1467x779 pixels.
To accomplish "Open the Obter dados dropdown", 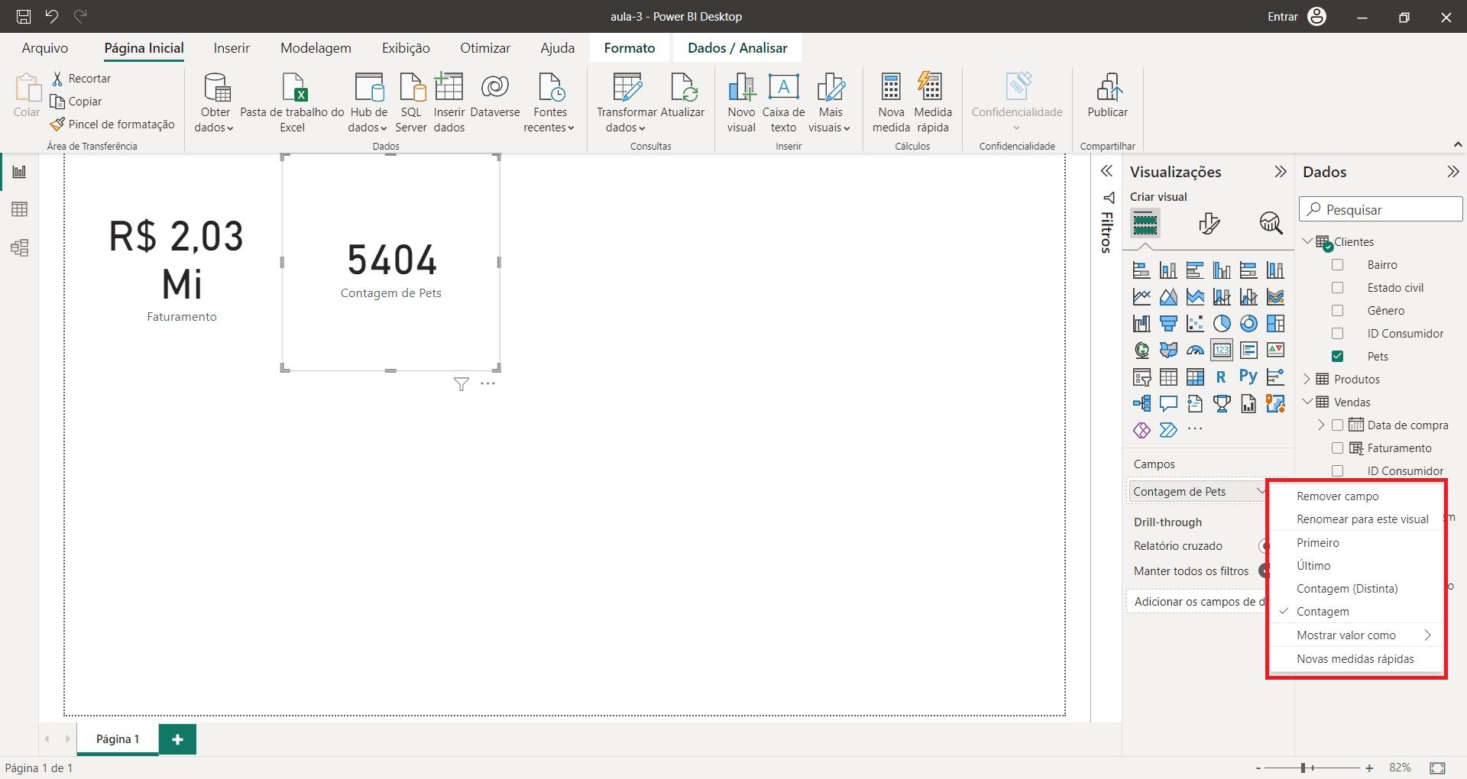I will click(x=215, y=103).
